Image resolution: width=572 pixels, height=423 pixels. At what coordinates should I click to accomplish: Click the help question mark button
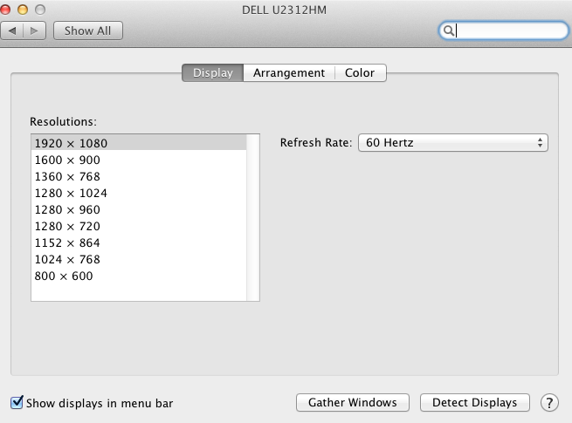pyautogui.click(x=549, y=403)
